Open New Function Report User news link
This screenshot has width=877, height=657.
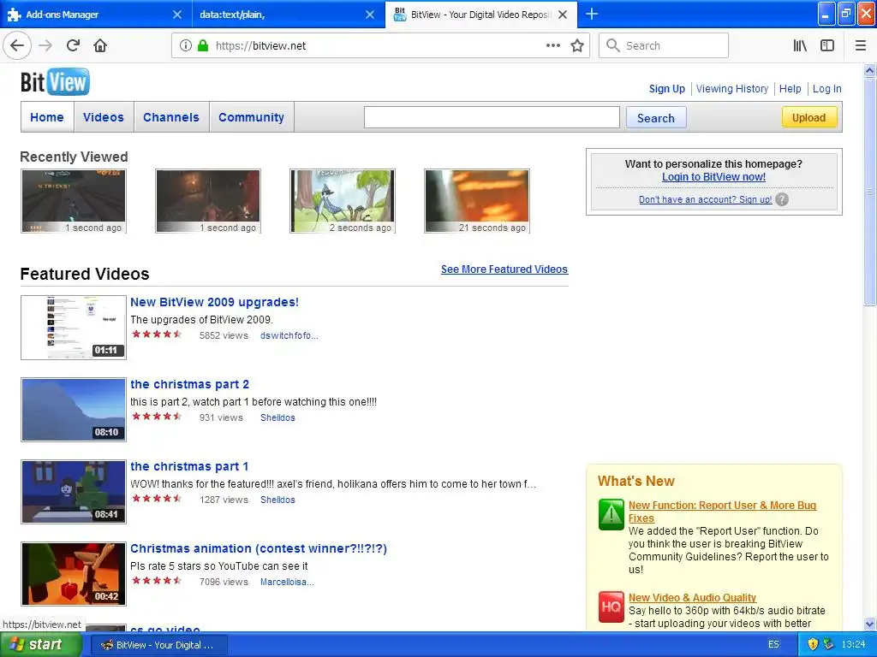tap(722, 512)
